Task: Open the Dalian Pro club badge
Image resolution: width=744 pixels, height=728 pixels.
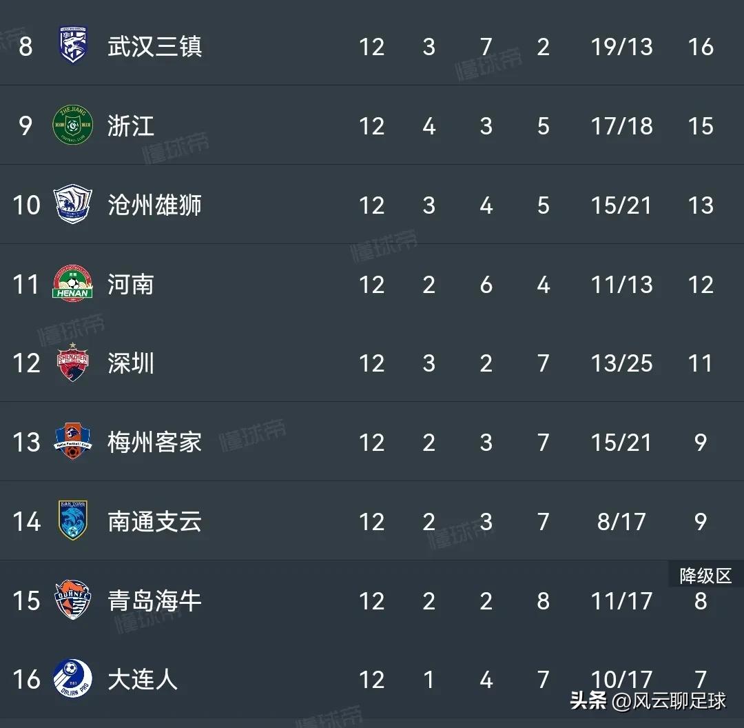Action: tap(72, 679)
